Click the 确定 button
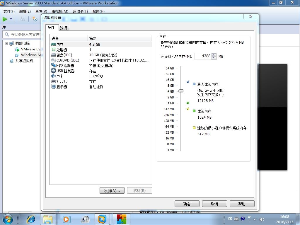This screenshot has width=300, height=225. tap(187, 204)
